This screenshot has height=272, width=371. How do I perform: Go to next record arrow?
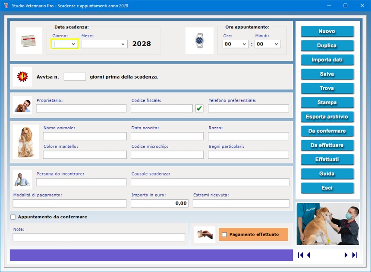pyautogui.click(x=346, y=255)
